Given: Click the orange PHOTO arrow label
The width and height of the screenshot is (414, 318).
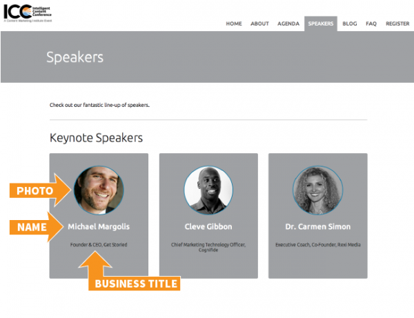Looking at the screenshot, I should [x=40, y=190].
